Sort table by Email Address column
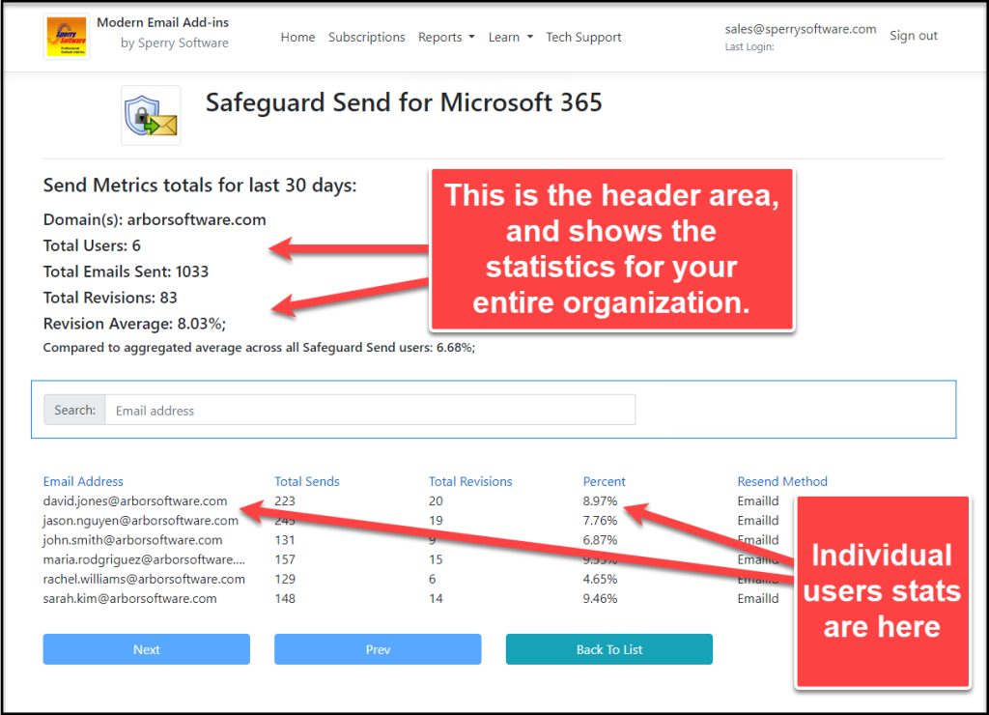The height and width of the screenshot is (715, 989). pos(83,481)
